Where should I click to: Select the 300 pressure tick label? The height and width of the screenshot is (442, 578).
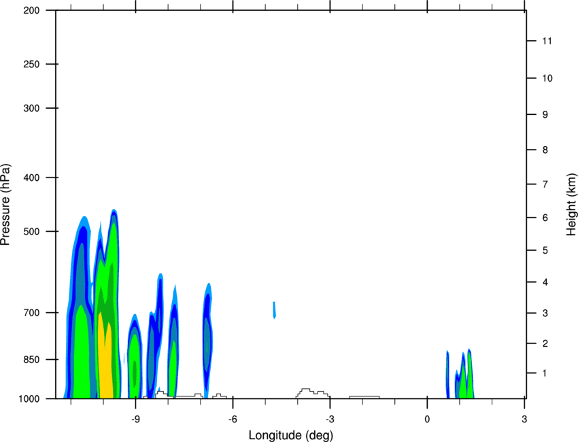click(x=31, y=108)
